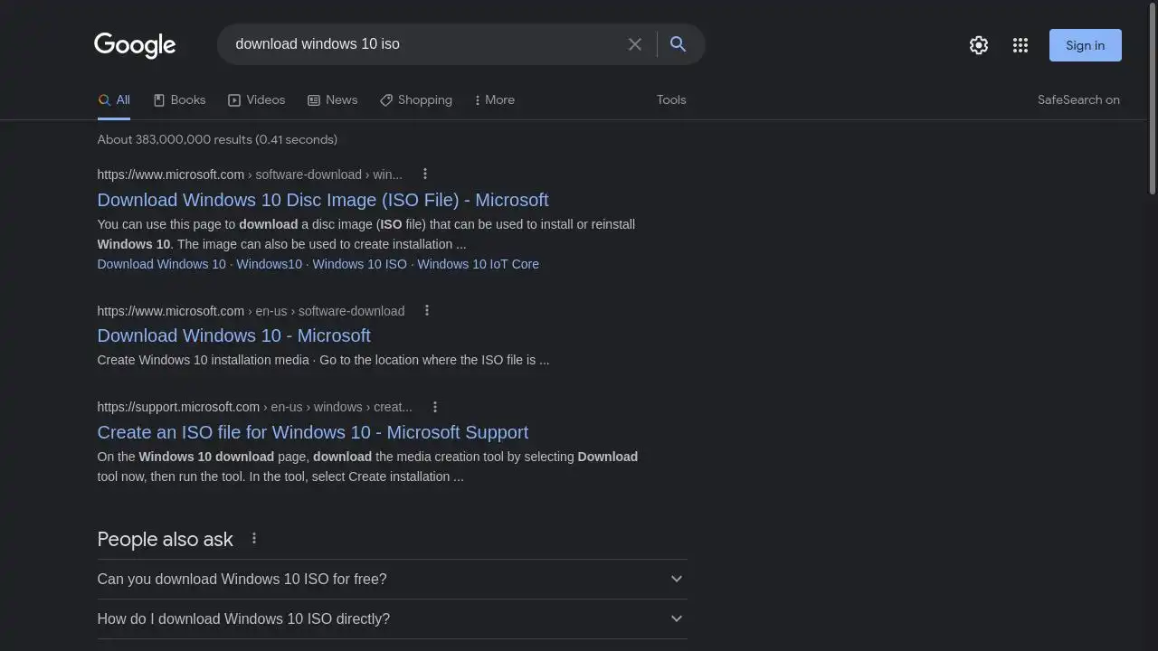Switch to the News tab
This screenshot has height=651, width=1158.
tap(333, 100)
